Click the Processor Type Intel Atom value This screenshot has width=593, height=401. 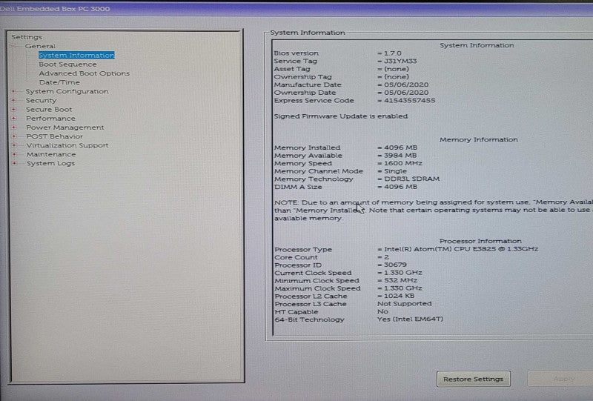[461, 249]
